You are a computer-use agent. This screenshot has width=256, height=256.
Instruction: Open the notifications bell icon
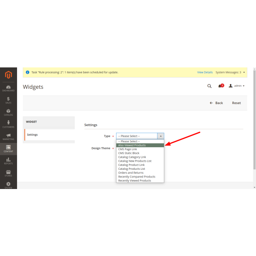tap(220, 86)
